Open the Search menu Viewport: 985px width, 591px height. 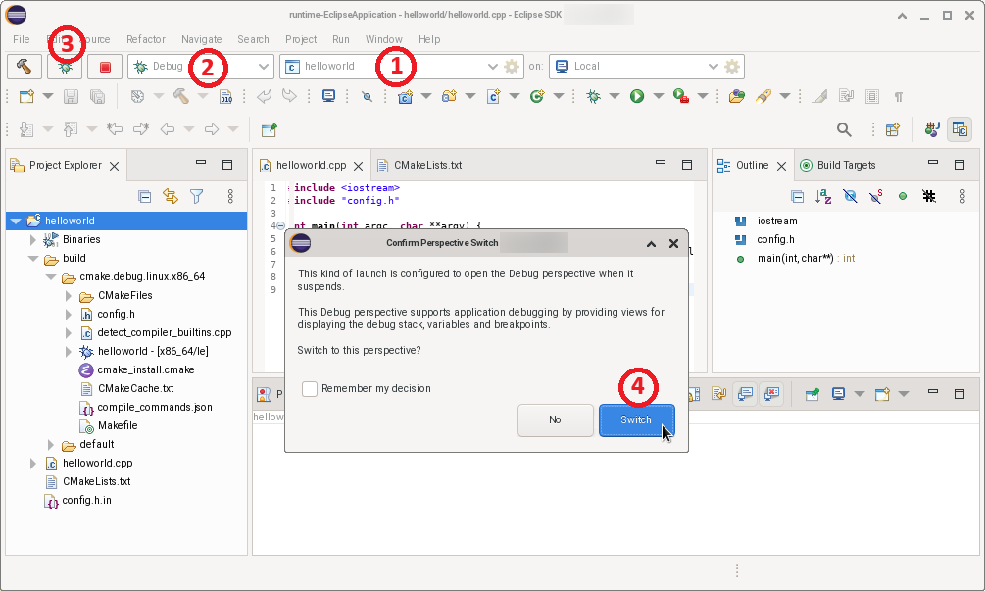coord(253,39)
